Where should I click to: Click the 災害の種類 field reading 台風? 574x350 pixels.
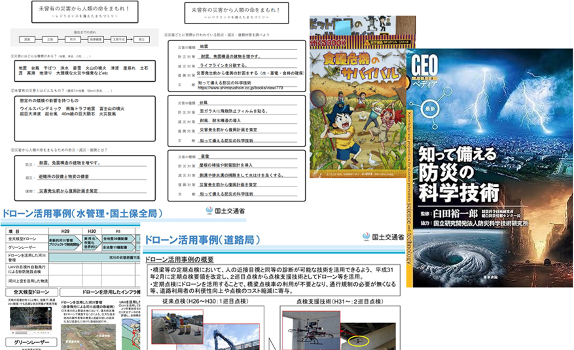pyautogui.click(x=247, y=103)
